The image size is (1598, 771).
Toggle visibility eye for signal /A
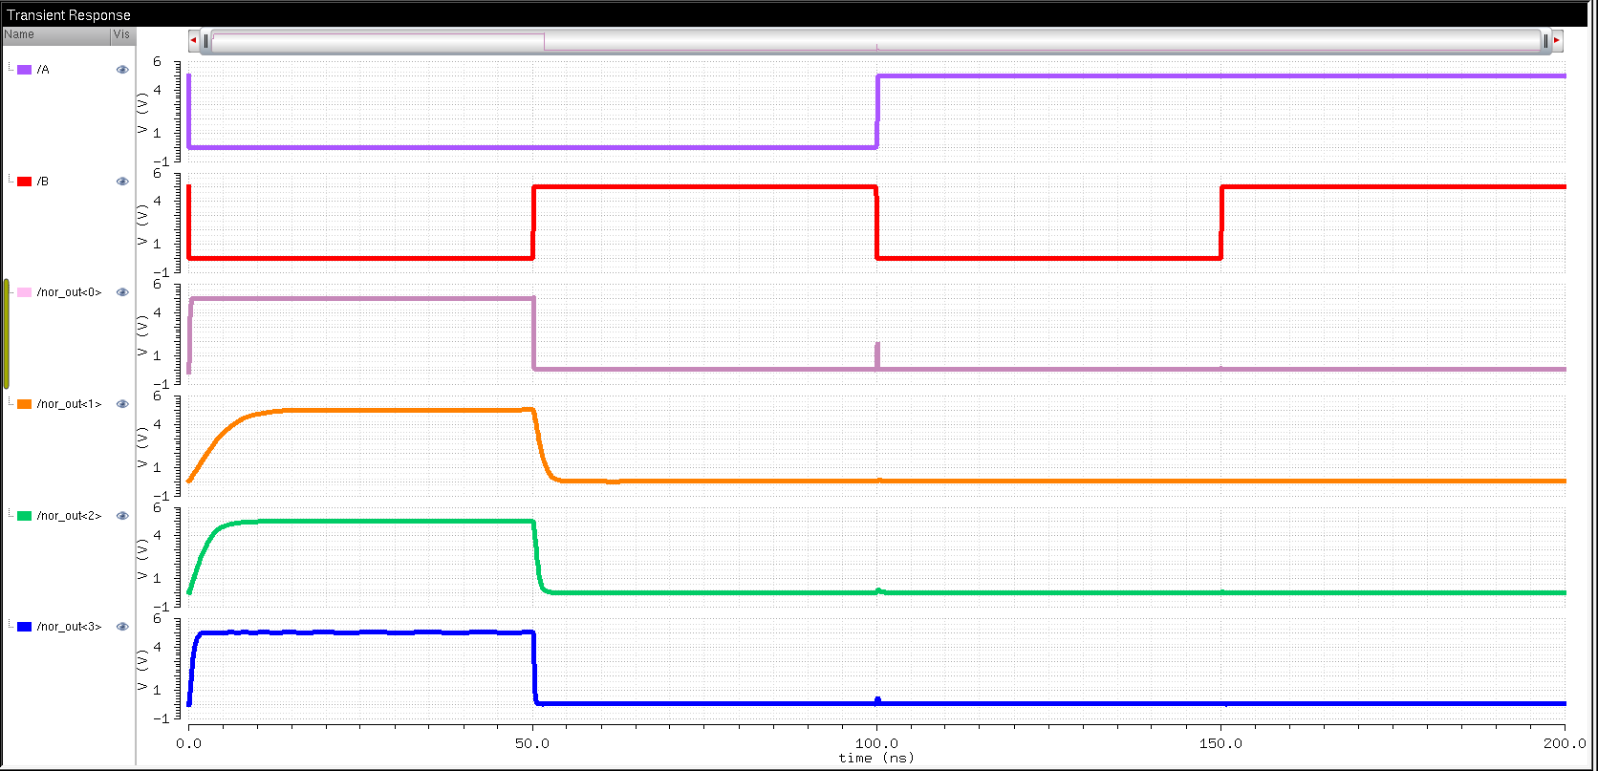[122, 70]
